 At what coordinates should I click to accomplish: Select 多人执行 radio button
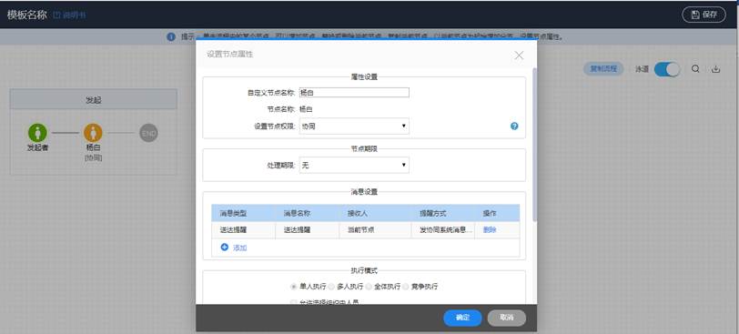coord(331,287)
